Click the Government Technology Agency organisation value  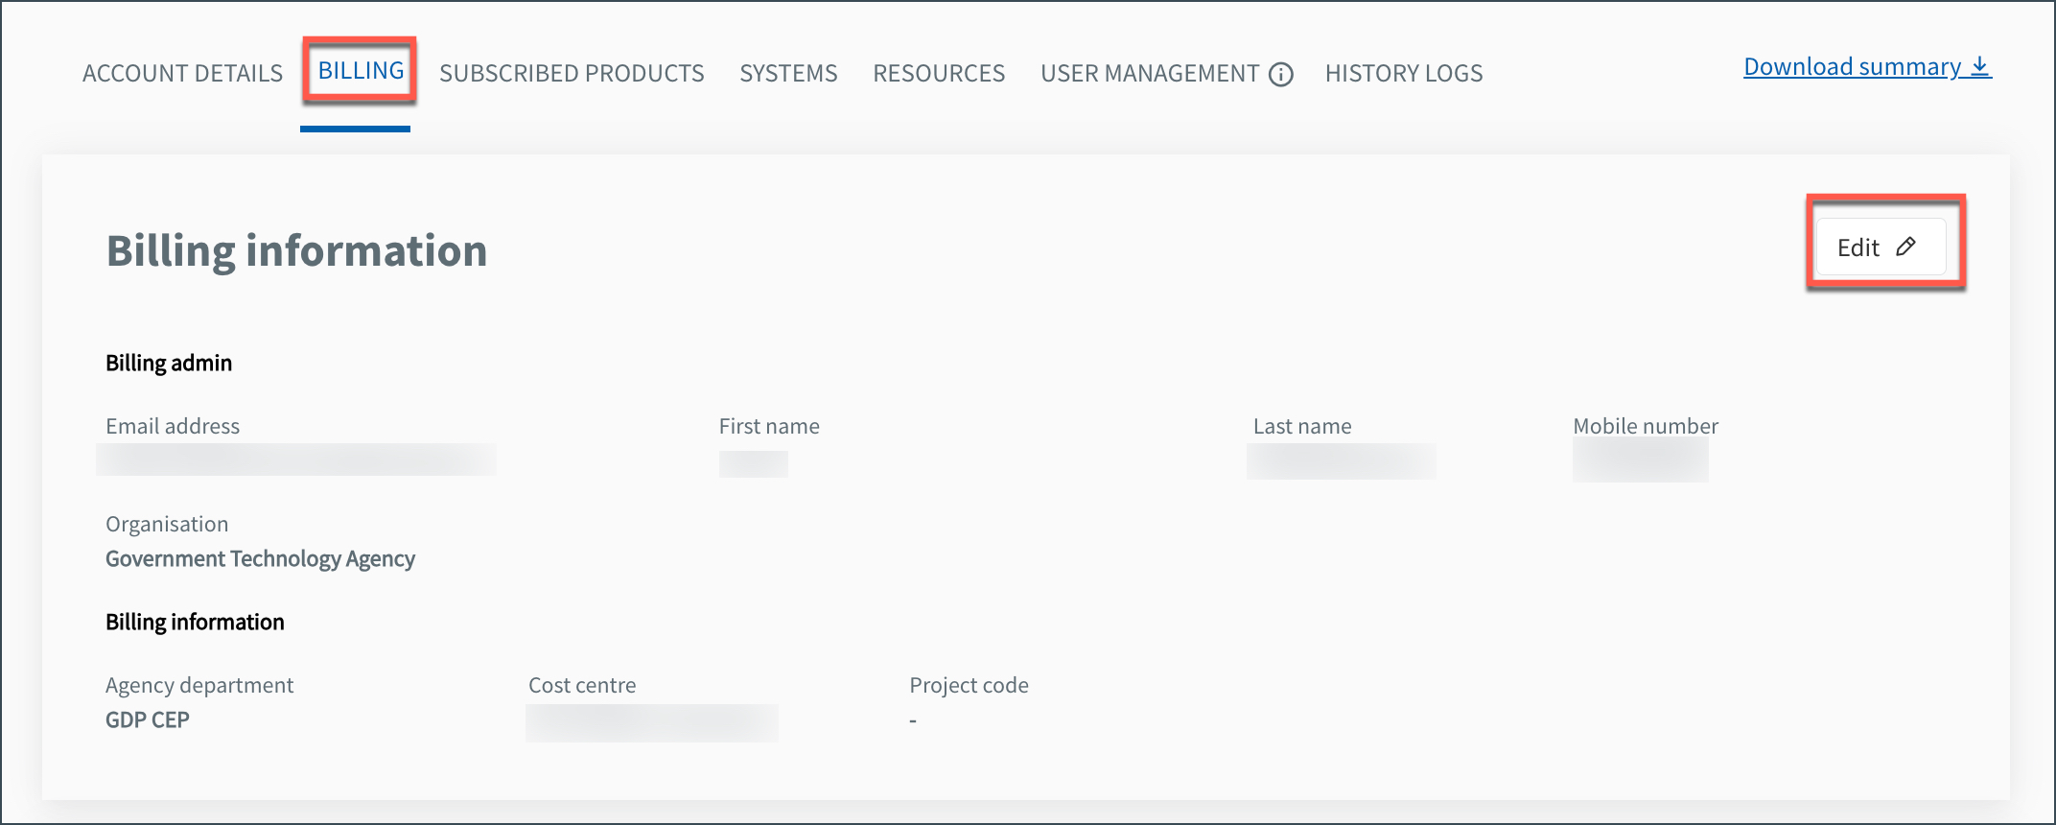tap(260, 558)
